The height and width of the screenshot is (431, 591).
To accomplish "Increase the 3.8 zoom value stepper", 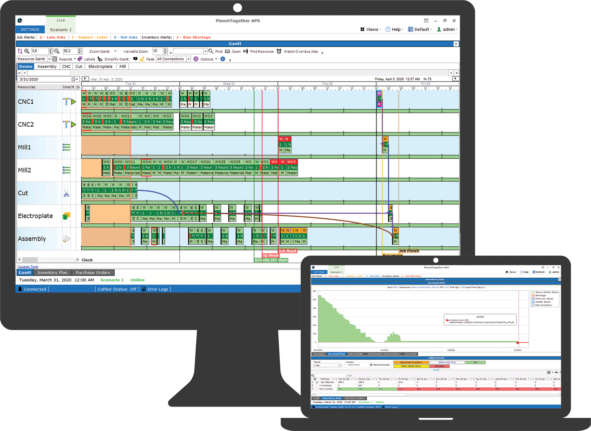I will click(x=51, y=50).
